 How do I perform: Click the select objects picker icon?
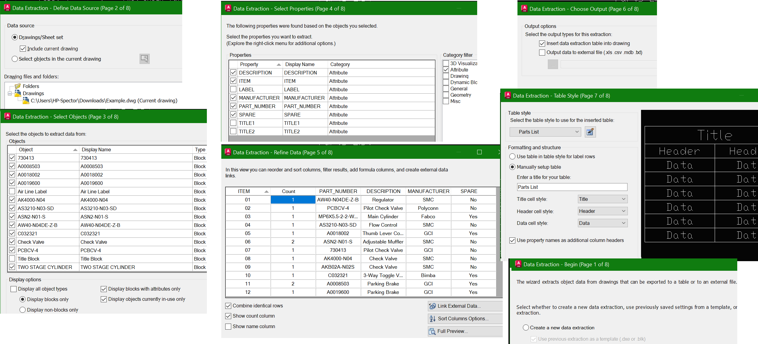coord(144,59)
